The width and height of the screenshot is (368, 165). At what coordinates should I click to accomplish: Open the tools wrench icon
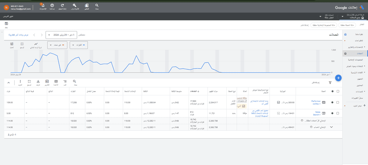coord(75,5)
